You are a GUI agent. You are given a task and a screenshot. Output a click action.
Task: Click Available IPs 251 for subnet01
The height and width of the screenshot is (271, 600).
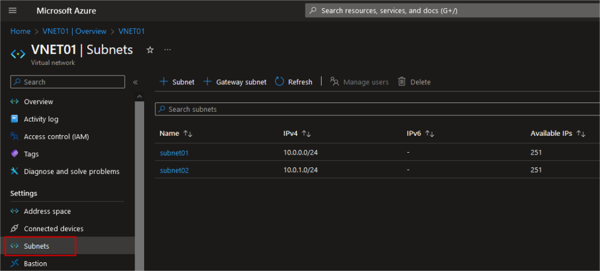536,153
